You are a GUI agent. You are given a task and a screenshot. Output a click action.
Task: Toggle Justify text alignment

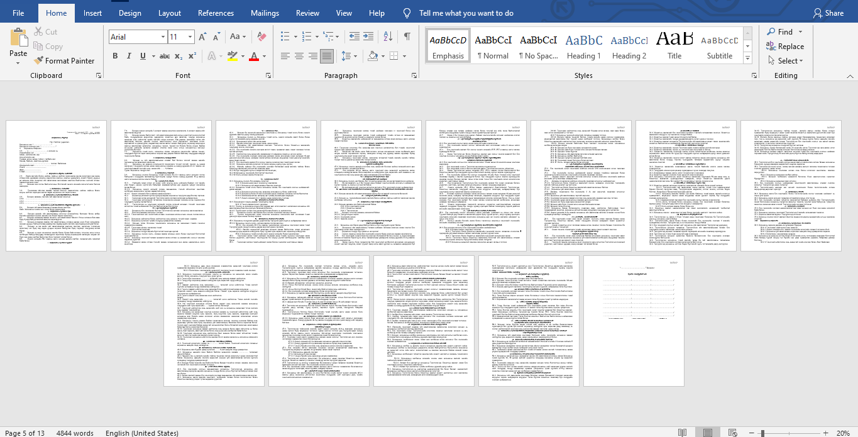(326, 57)
